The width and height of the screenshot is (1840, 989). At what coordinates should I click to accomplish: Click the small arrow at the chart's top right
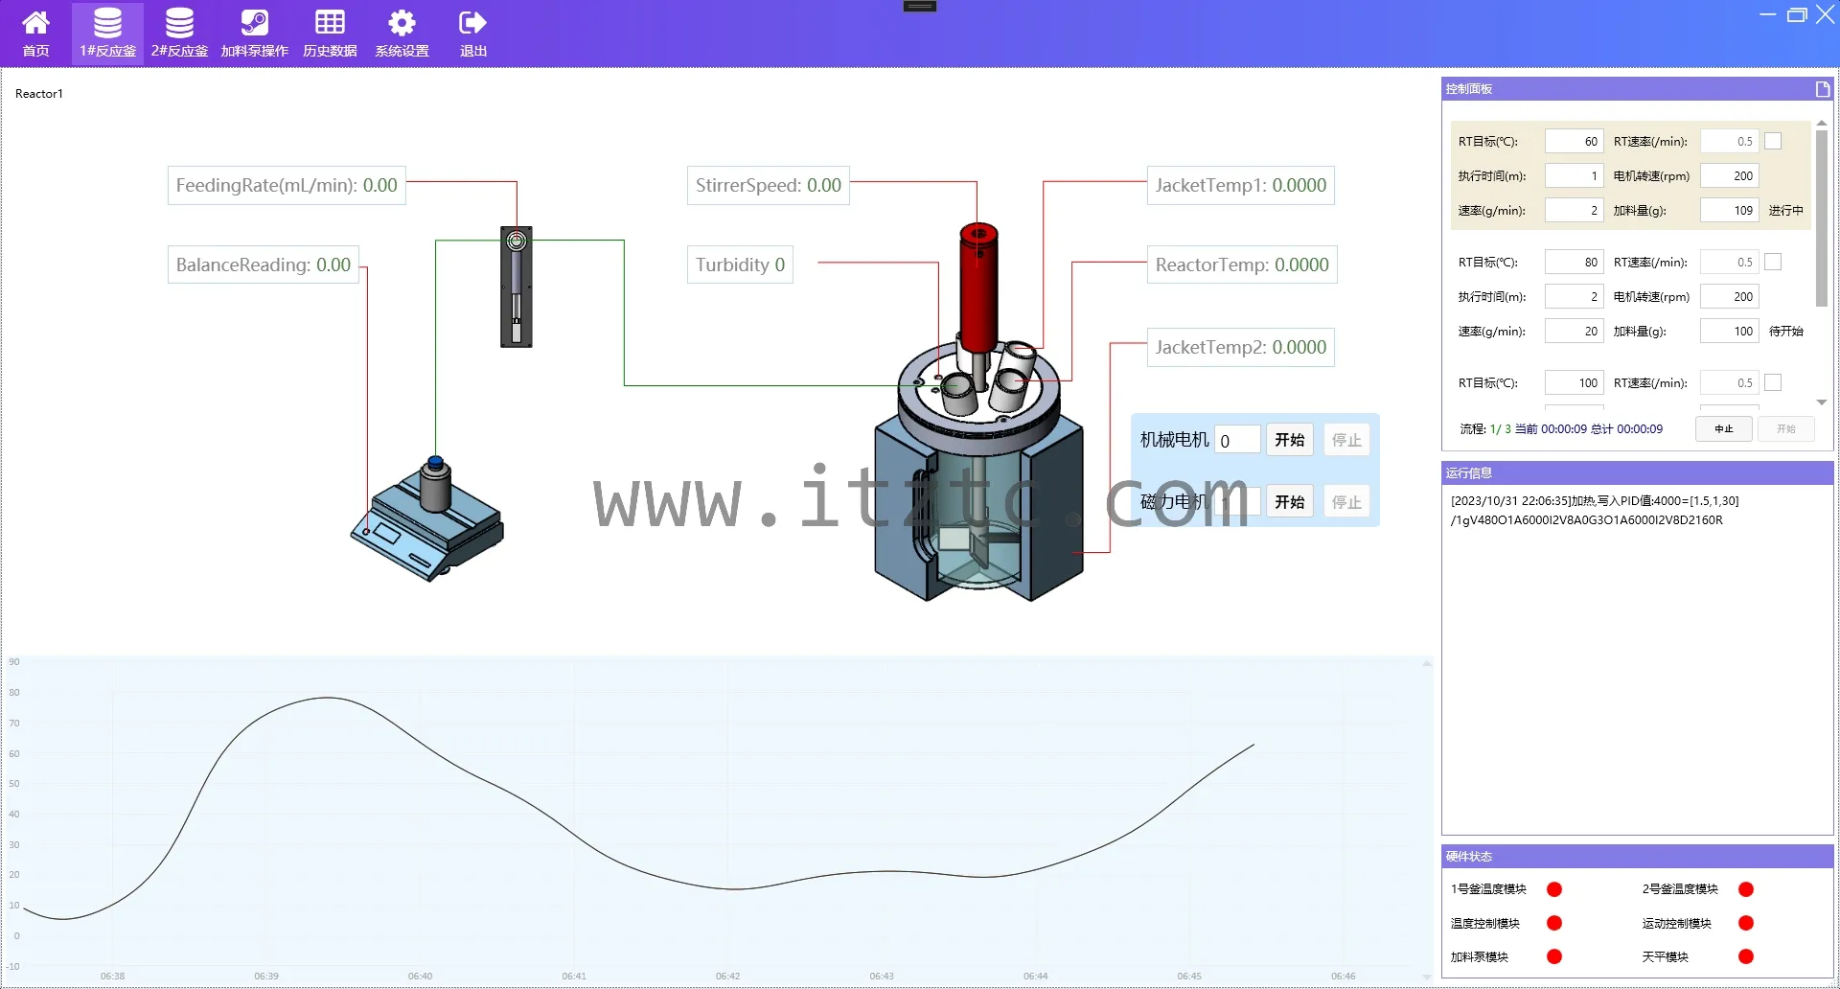point(1425,661)
